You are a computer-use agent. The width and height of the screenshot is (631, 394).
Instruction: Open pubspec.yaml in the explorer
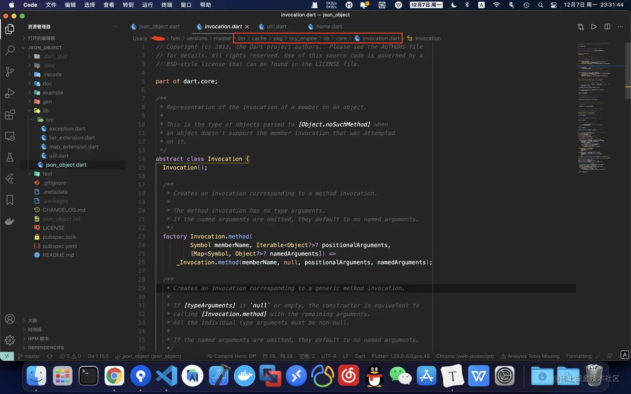click(60, 246)
